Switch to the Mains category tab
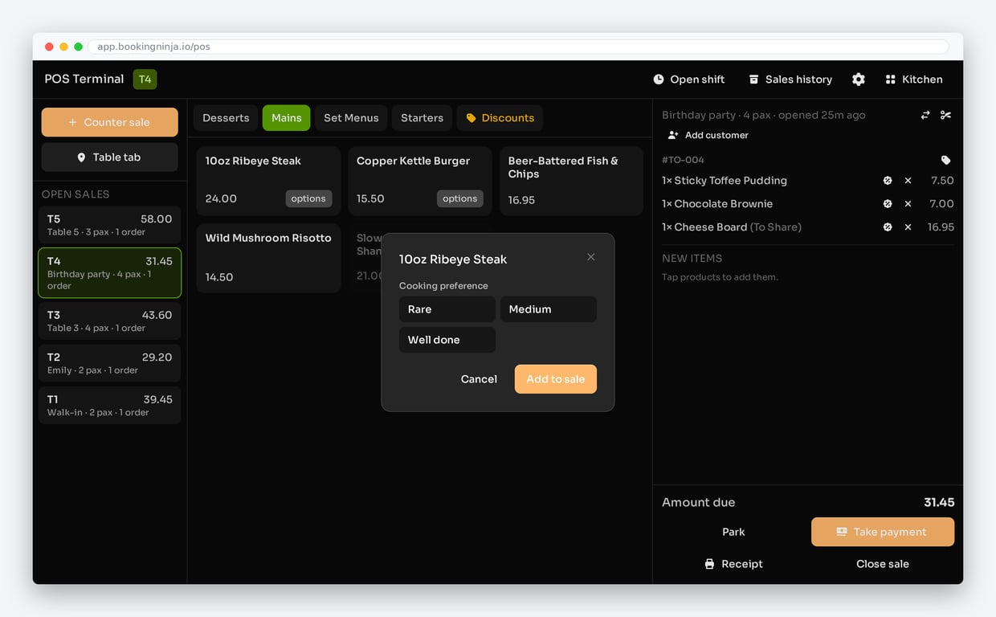 (287, 118)
